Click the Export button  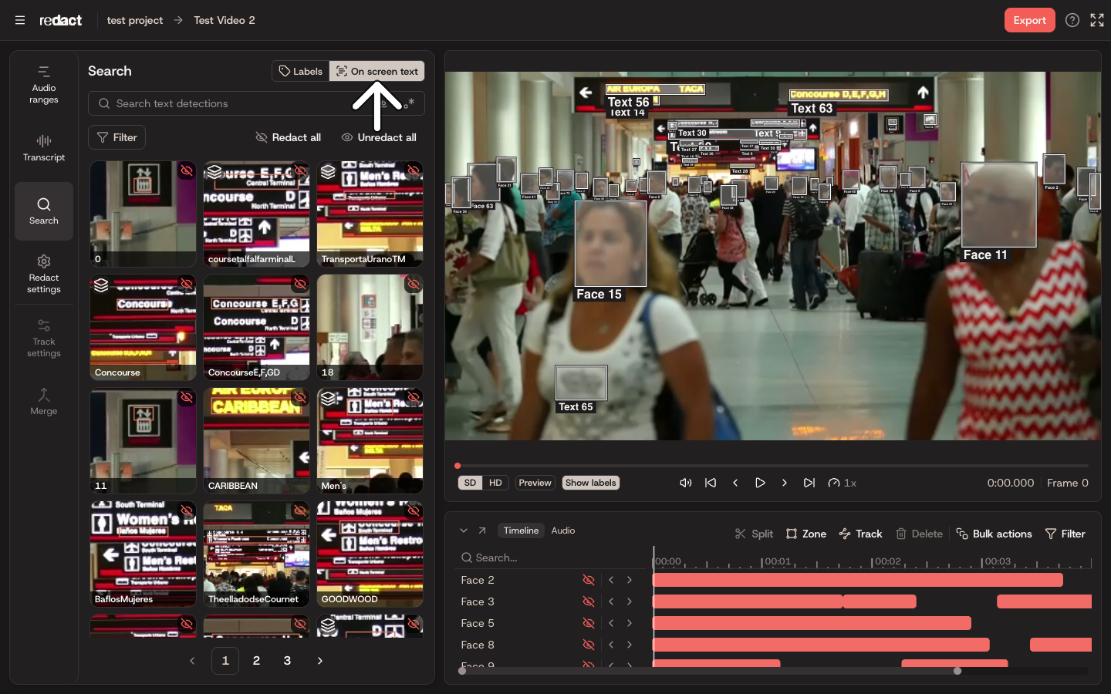click(1029, 20)
